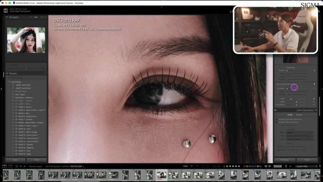The image size is (323, 182).
Task: Click the Reset button
Action: coord(307,160)
